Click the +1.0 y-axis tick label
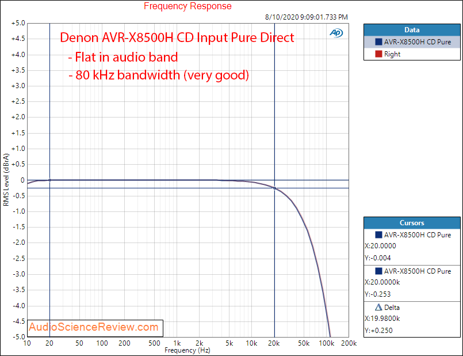 tap(18, 149)
